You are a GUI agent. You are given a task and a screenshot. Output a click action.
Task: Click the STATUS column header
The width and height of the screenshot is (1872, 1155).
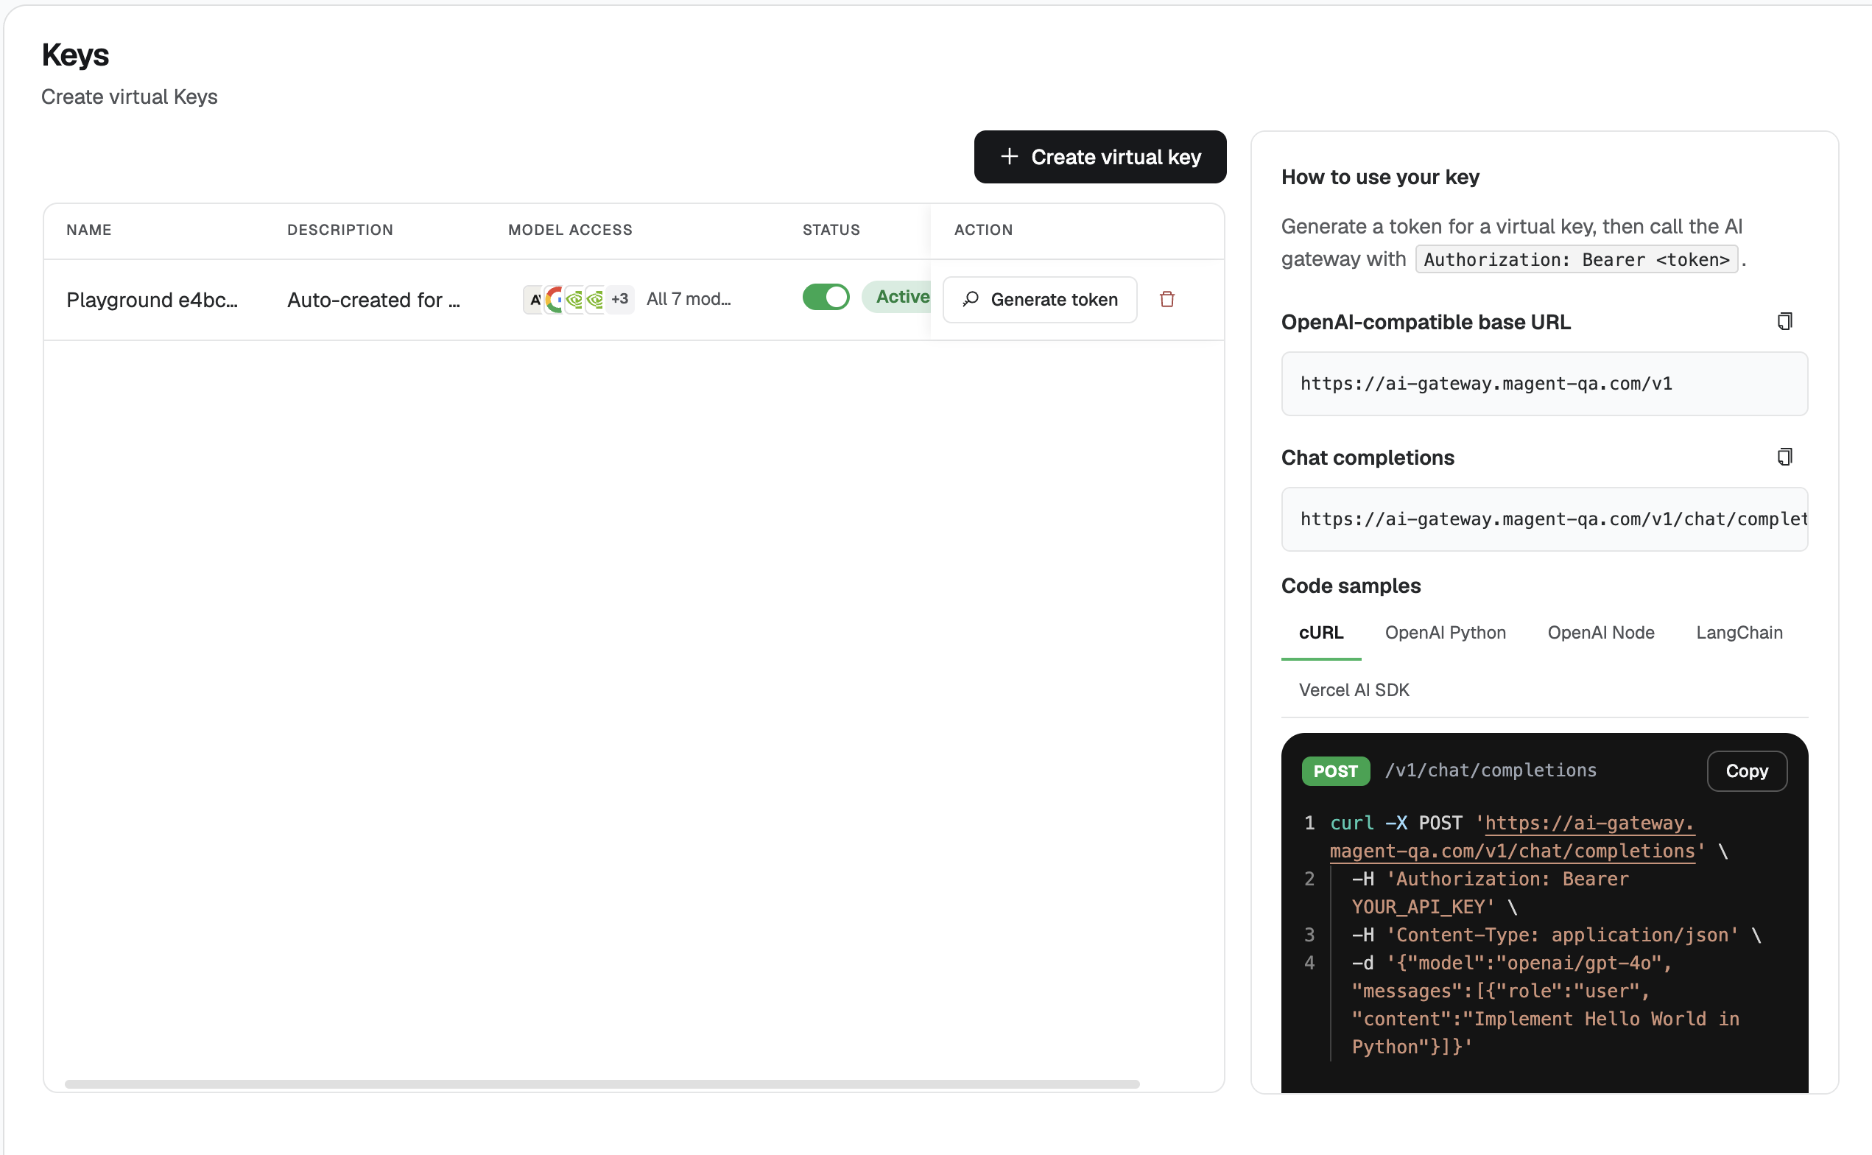click(x=831, y=230)
